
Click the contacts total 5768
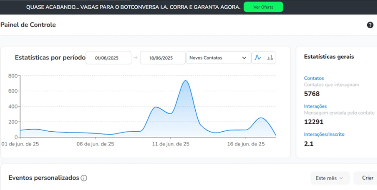pos(312,94)
